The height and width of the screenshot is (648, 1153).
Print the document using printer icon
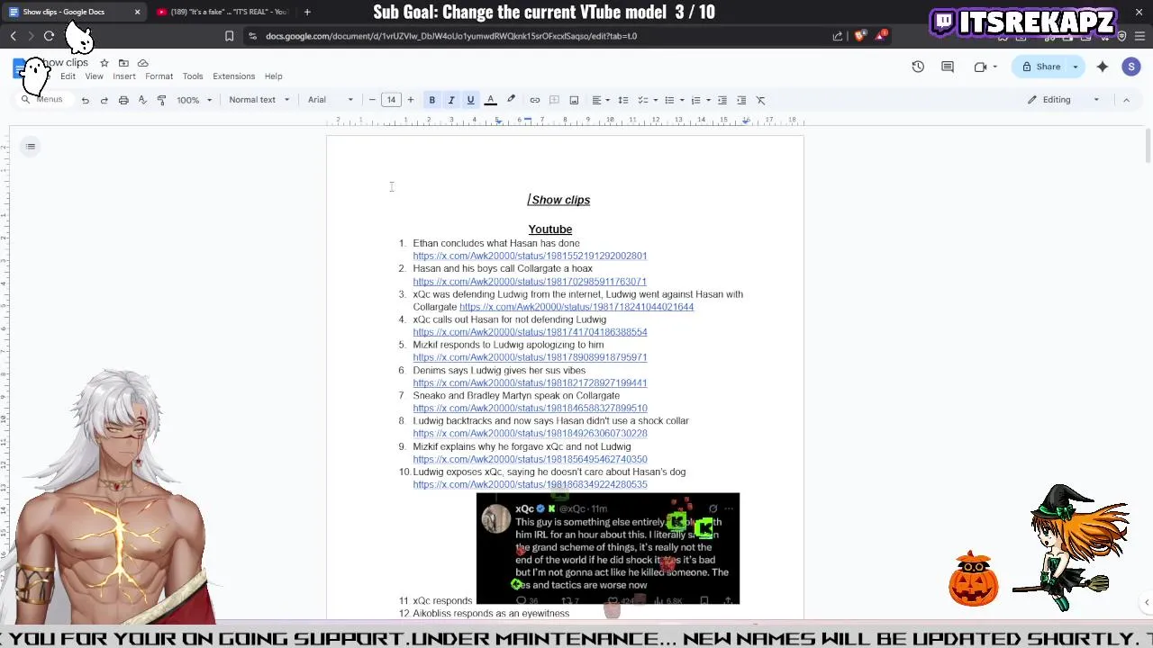[x=123, y=100]
